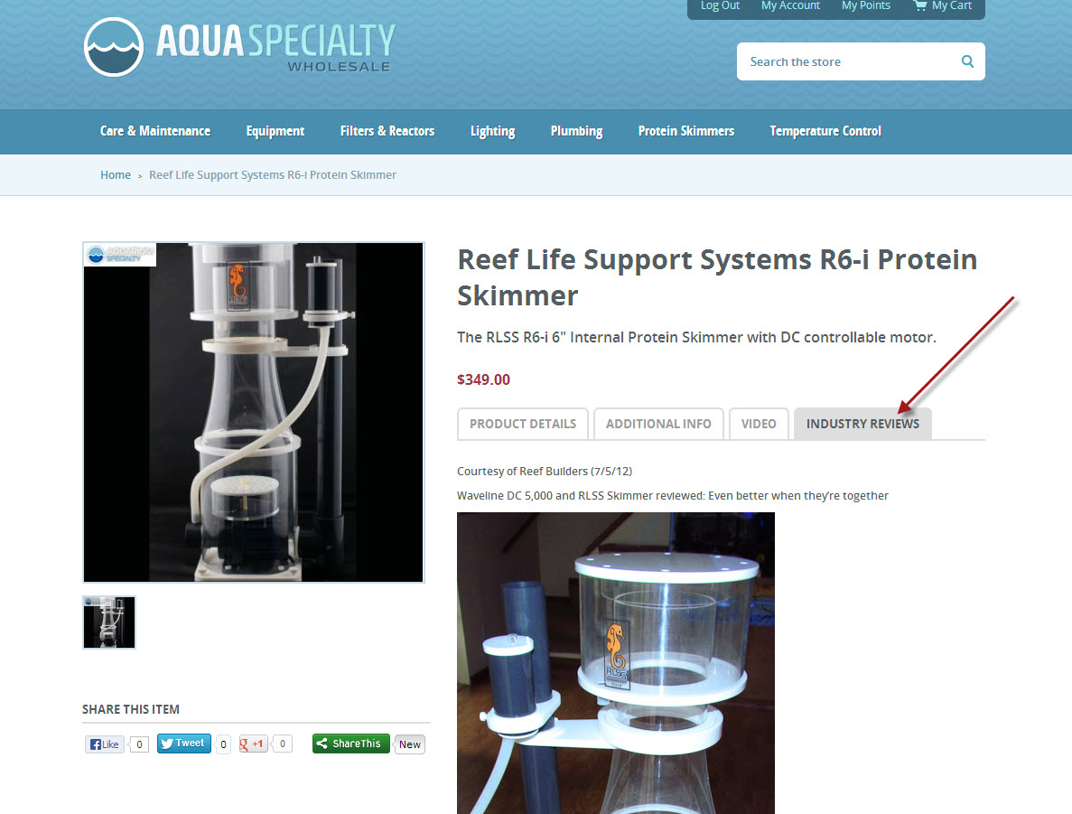The height and width of the screenshot is (814, 1072).
Task: Tweet this product on Twitter
Action: pos(184,744)
